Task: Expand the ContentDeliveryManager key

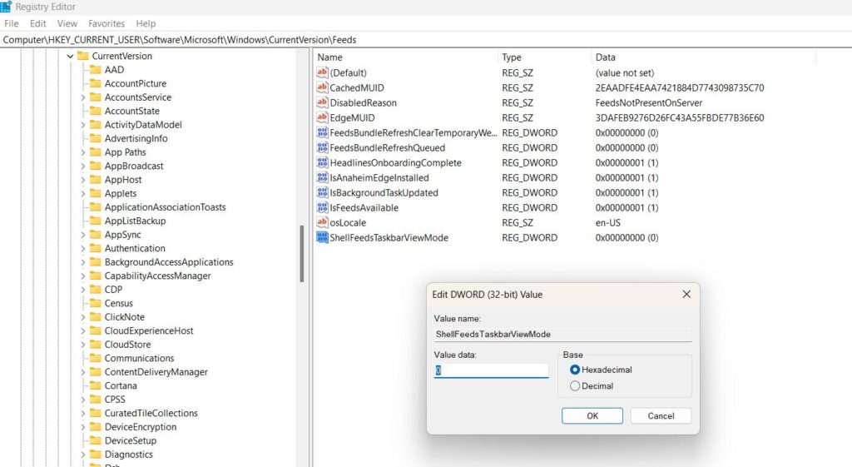Action: [x=82, y=372]
